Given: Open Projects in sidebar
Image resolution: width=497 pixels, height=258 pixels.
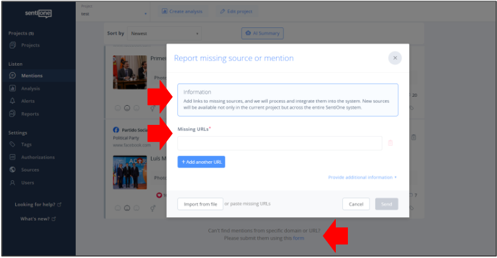Looking at the screenshot, I should (31, 45).
